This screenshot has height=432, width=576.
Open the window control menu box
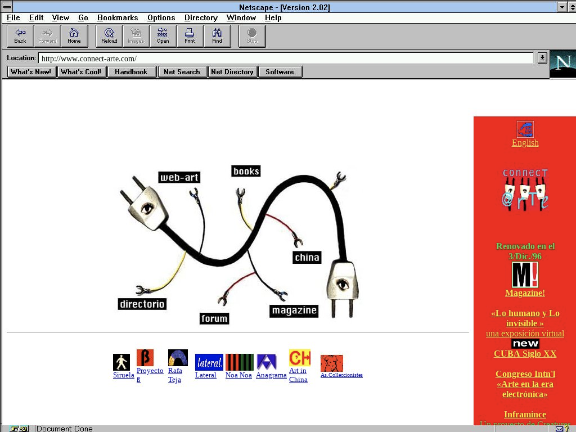pyautogui.click(x=7, y=7)
